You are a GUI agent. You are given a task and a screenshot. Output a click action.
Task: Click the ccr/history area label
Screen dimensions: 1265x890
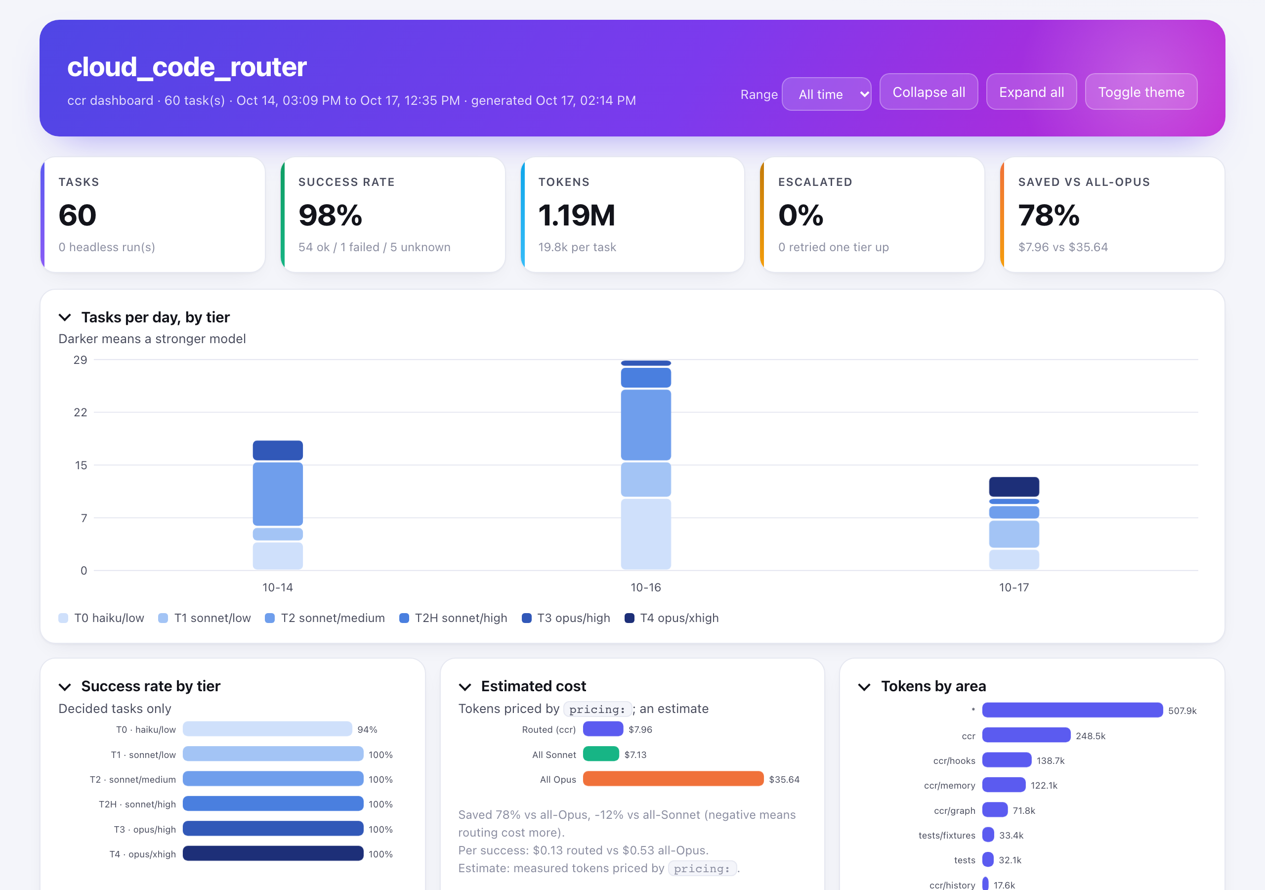pyautogui.click(x=952, y=885)
